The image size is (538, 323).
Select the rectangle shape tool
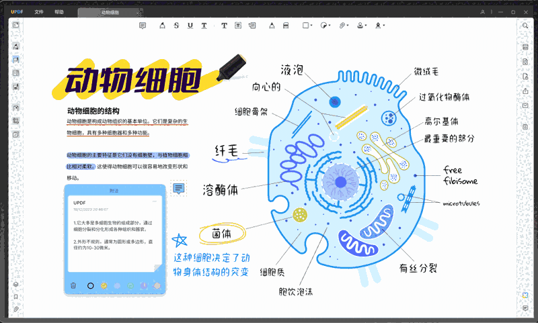[x=305, y=26]
